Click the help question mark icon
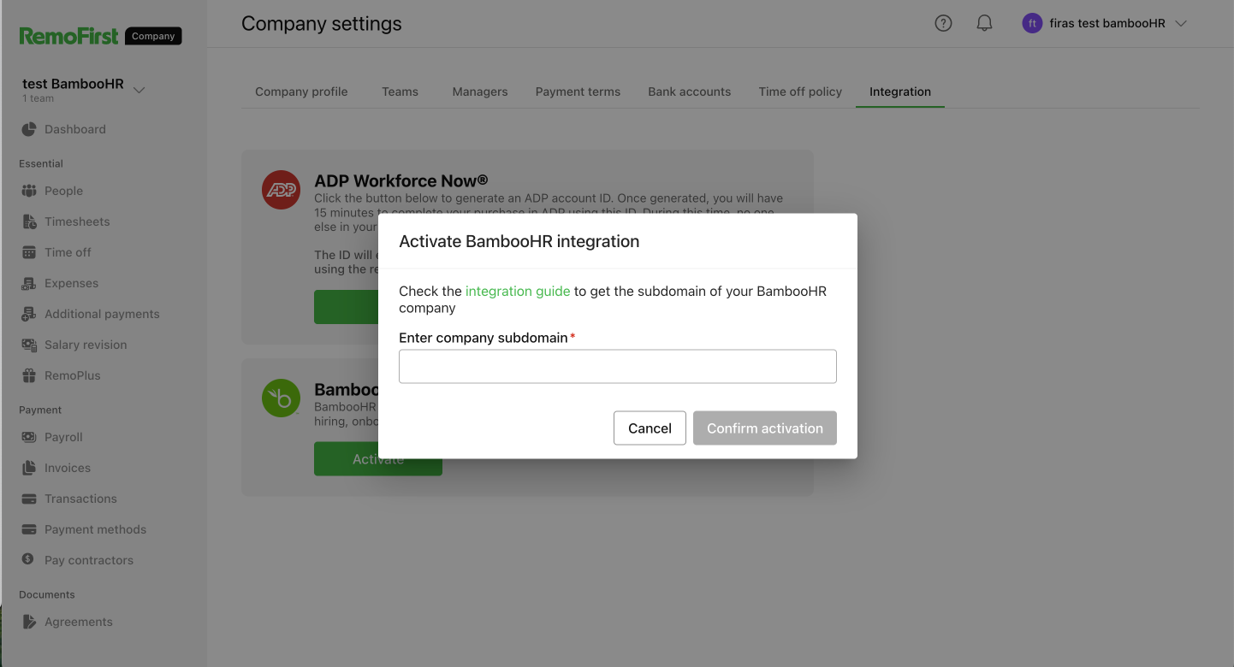This screenshot has height=667, width=1234. click(943, 24)
